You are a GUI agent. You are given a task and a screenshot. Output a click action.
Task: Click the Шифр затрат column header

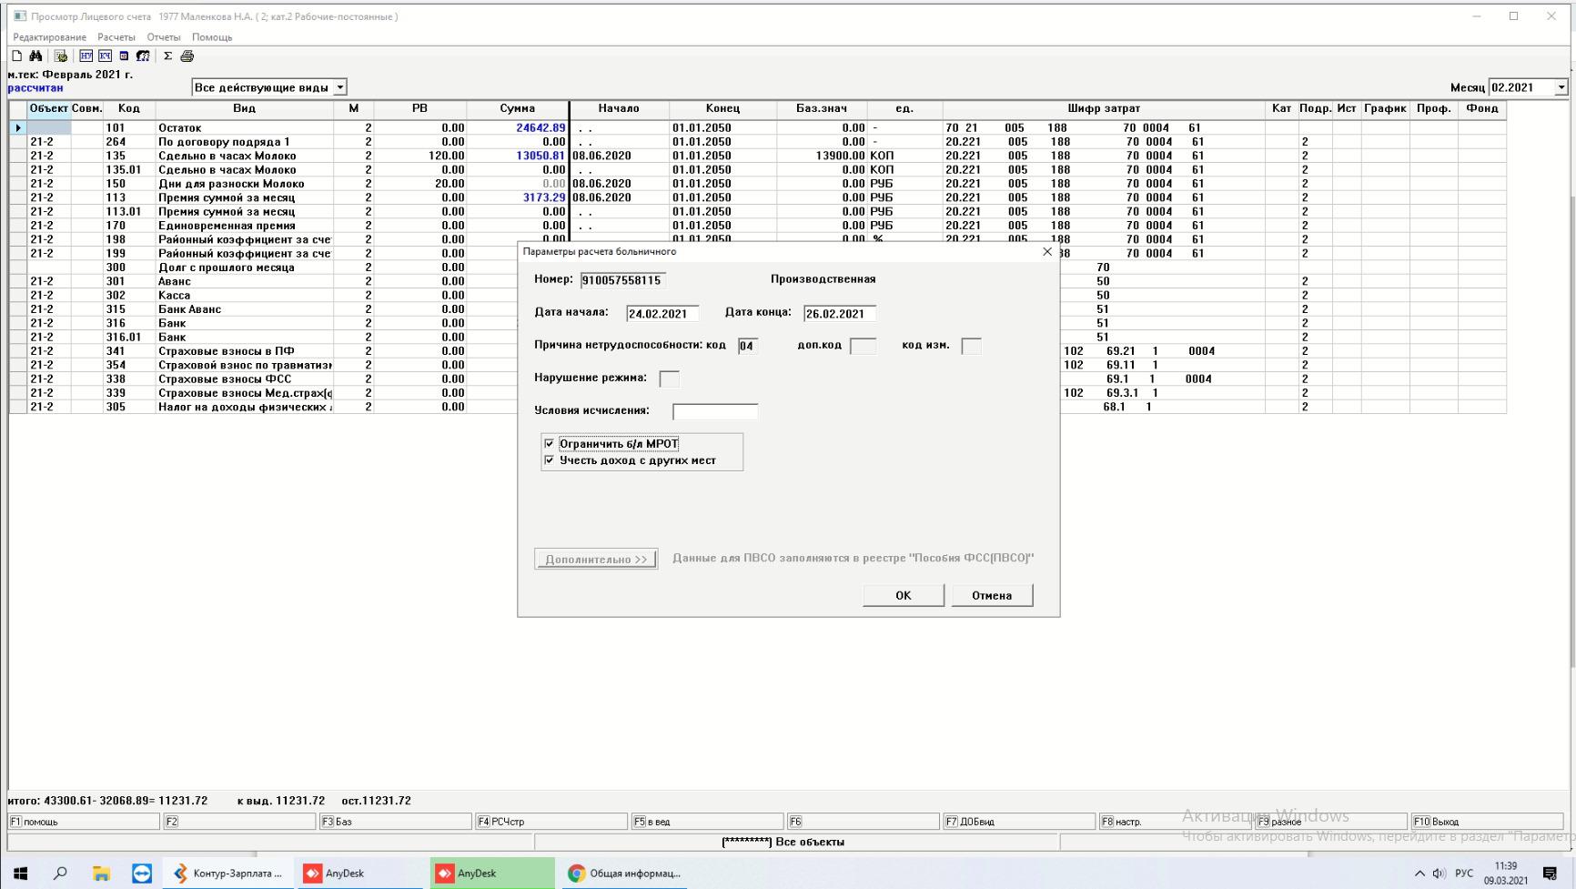click(1105, 108)
